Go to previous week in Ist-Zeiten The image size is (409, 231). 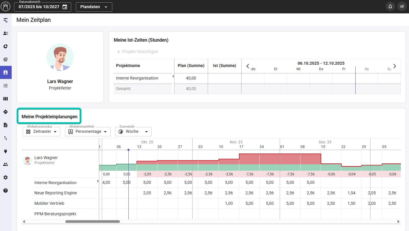point(248,66)
